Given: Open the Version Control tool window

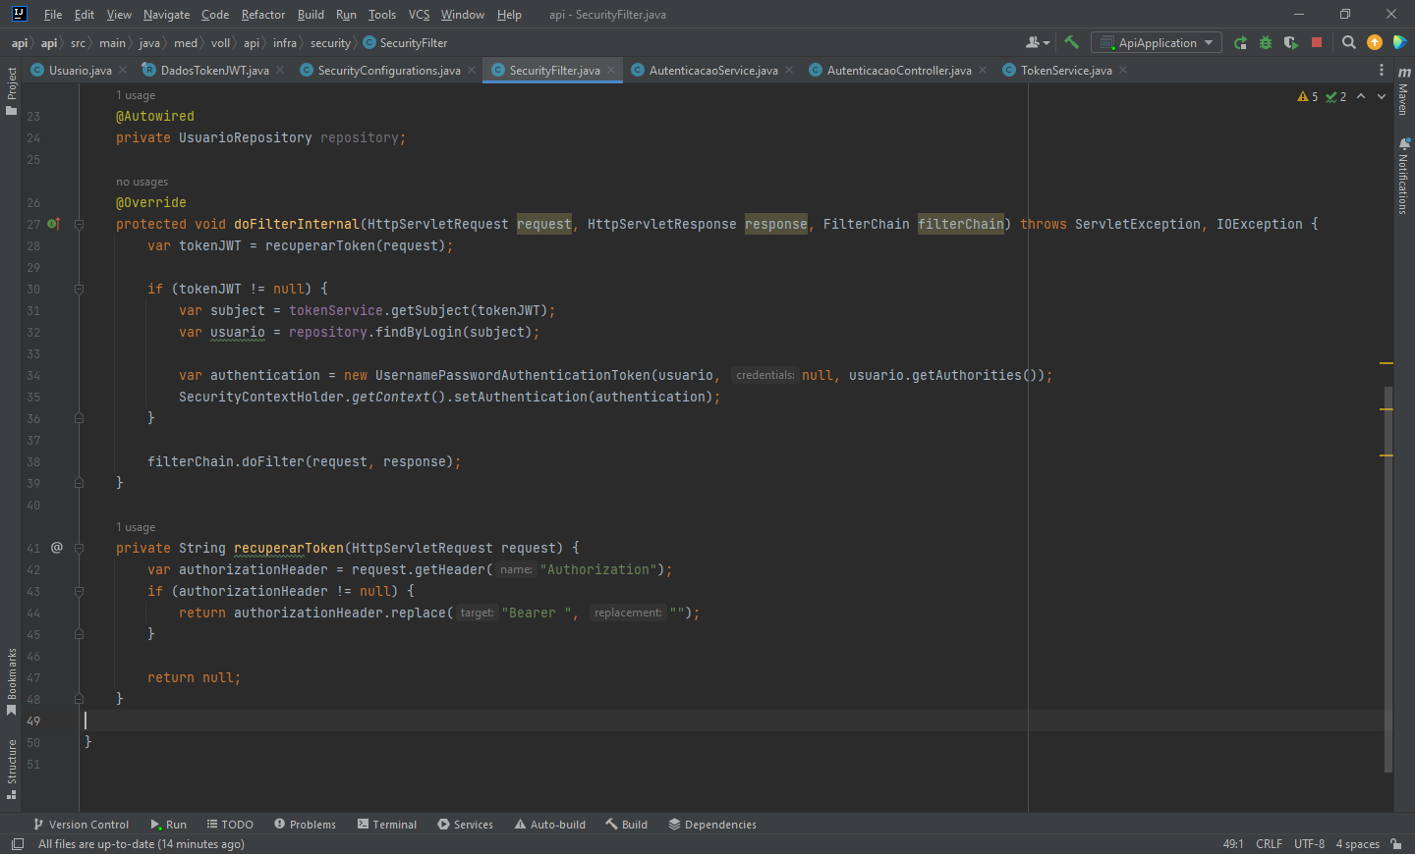Looking at the screenshot, I should [81, 825].
